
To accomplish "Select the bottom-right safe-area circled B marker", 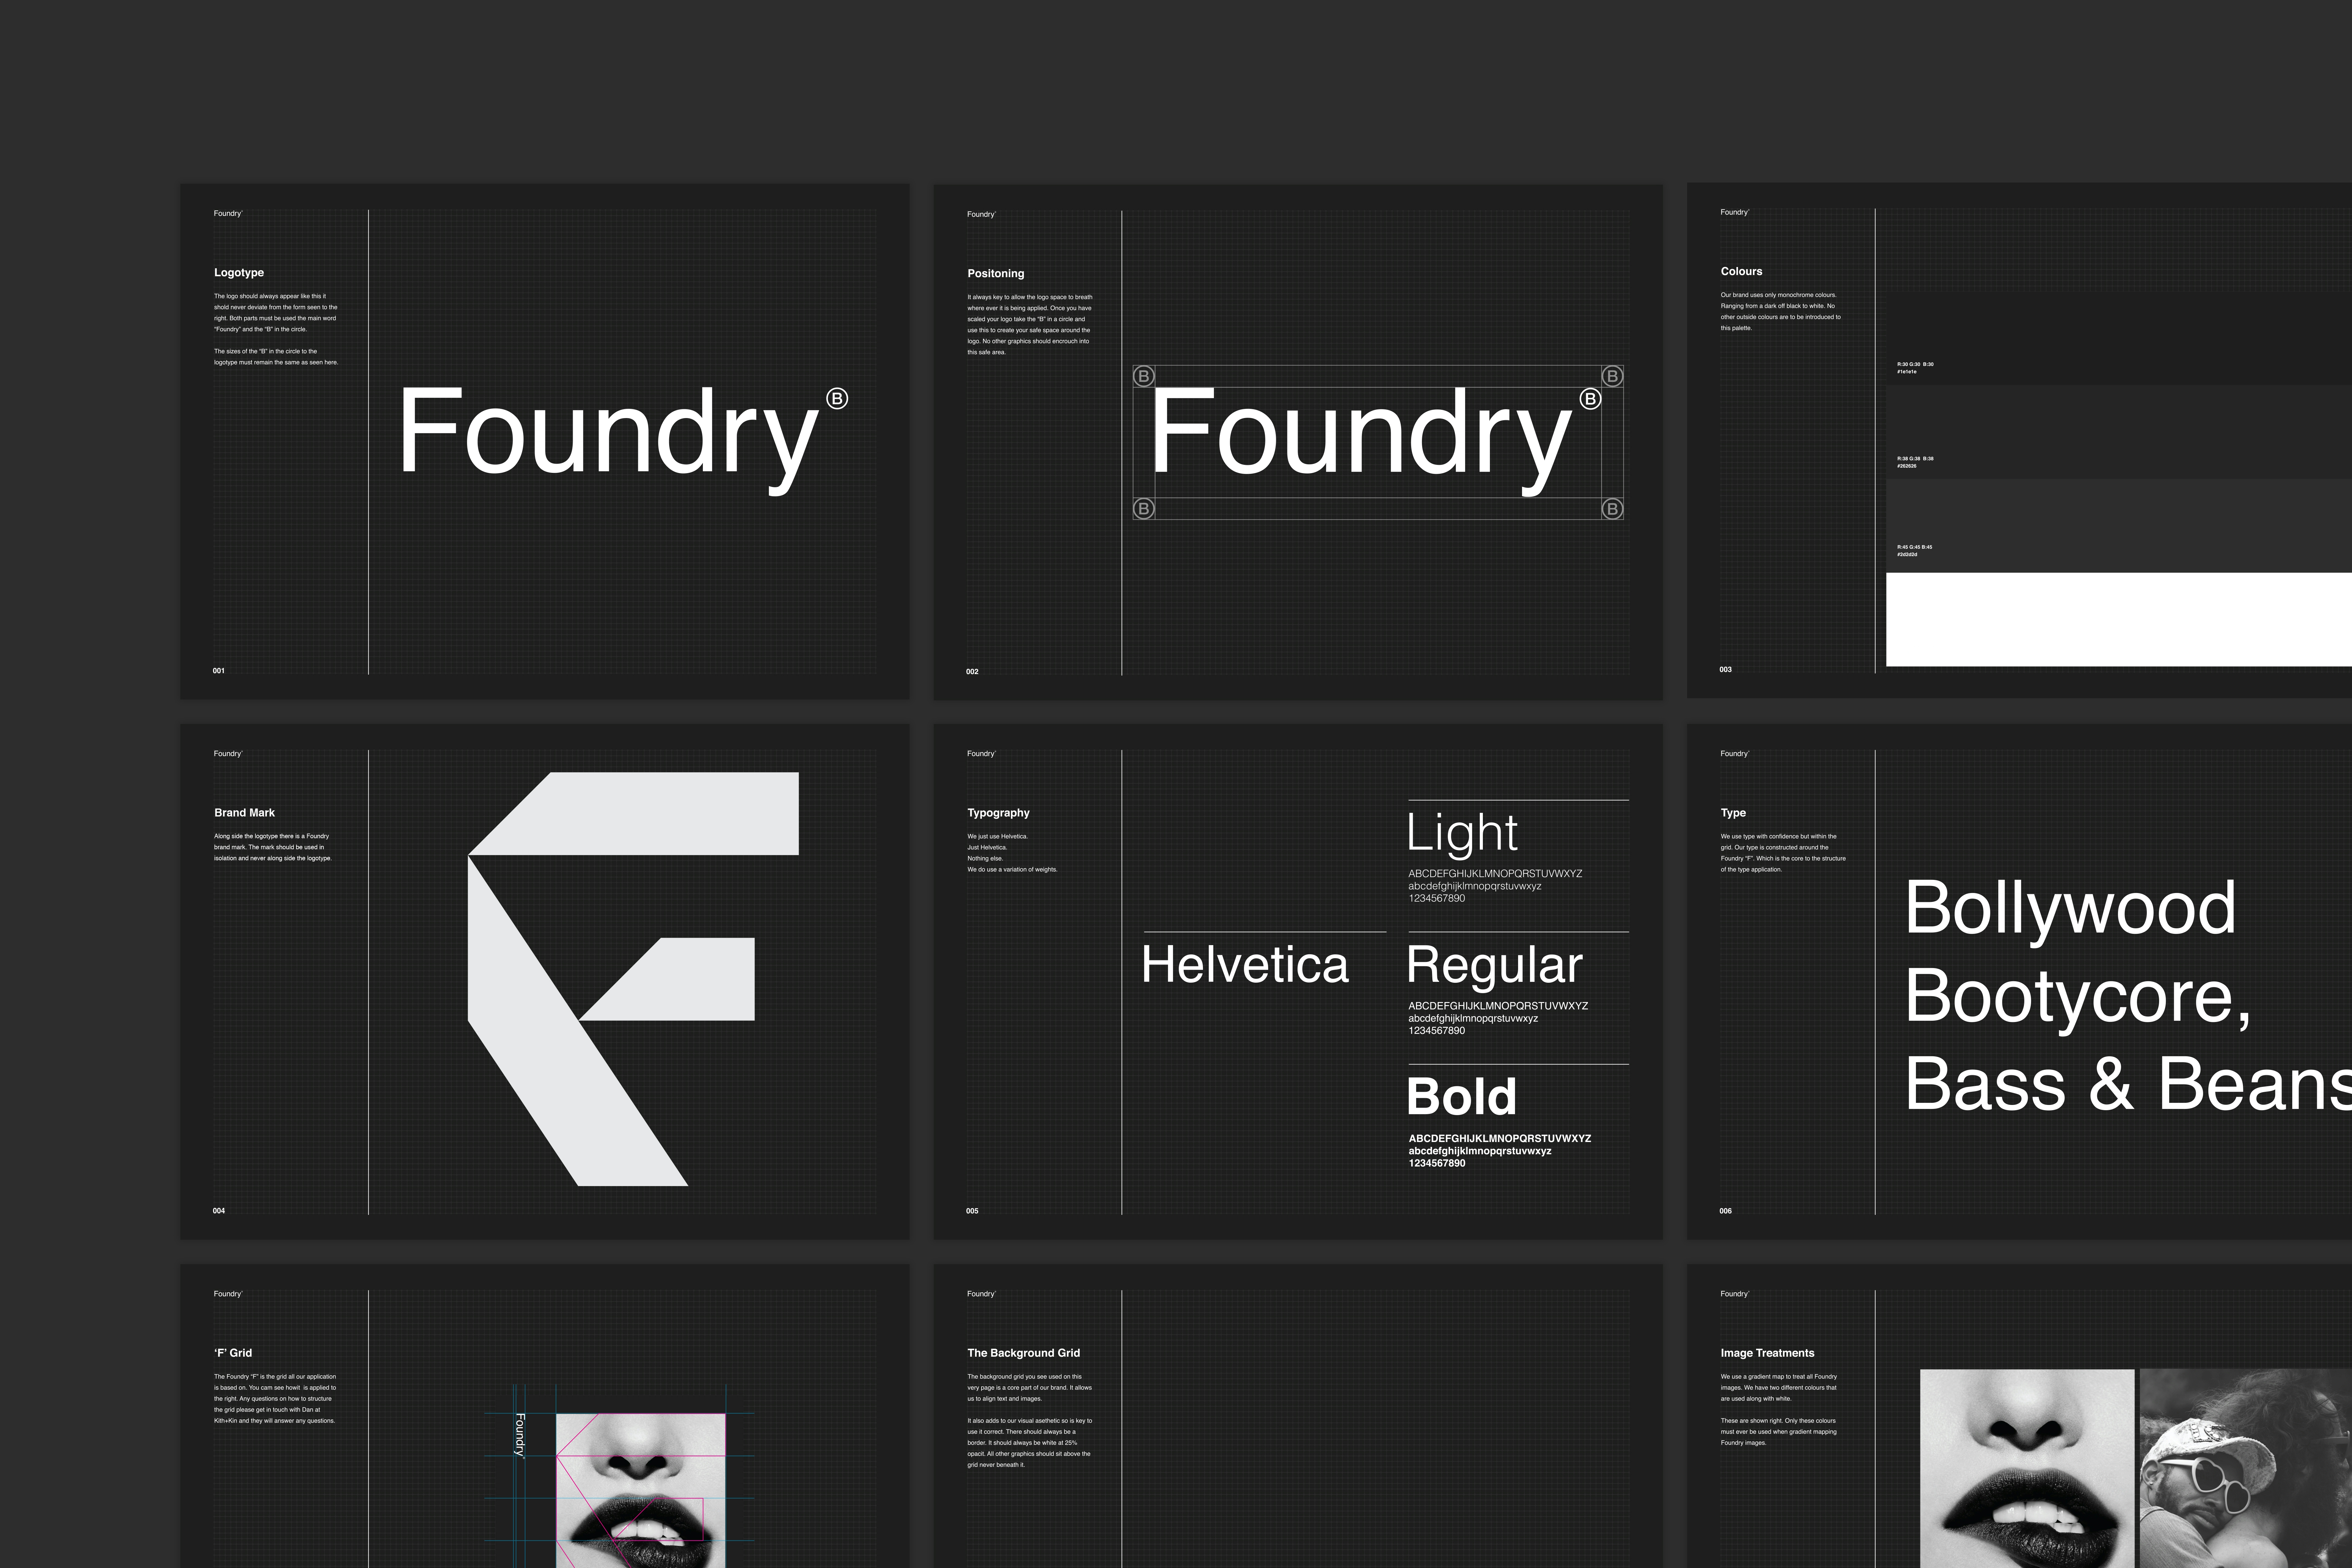I will (1612, 509).
